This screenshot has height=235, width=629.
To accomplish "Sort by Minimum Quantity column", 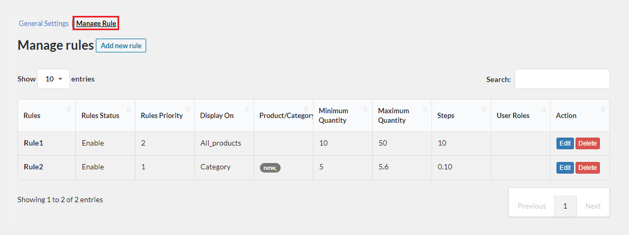I will pos(334,115).
